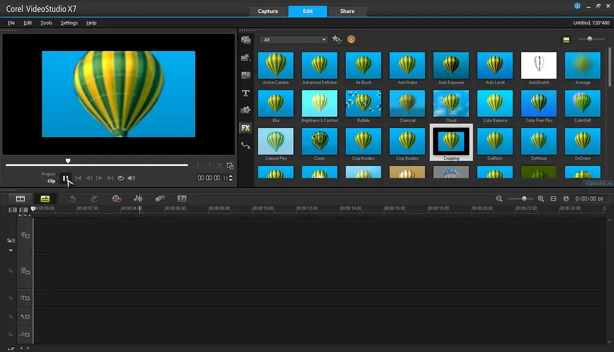Click the split clip scissors icon

pyautogui.click(x=219, y=166)
